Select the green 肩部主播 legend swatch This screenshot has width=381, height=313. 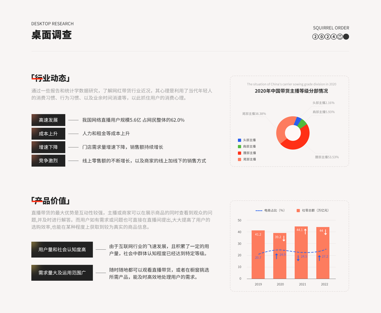click(x=239, y=147)
